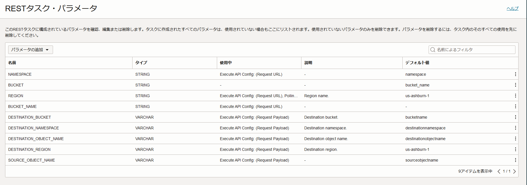
Task: Click the 'Destination object name.' description
Action: [326, 139]
